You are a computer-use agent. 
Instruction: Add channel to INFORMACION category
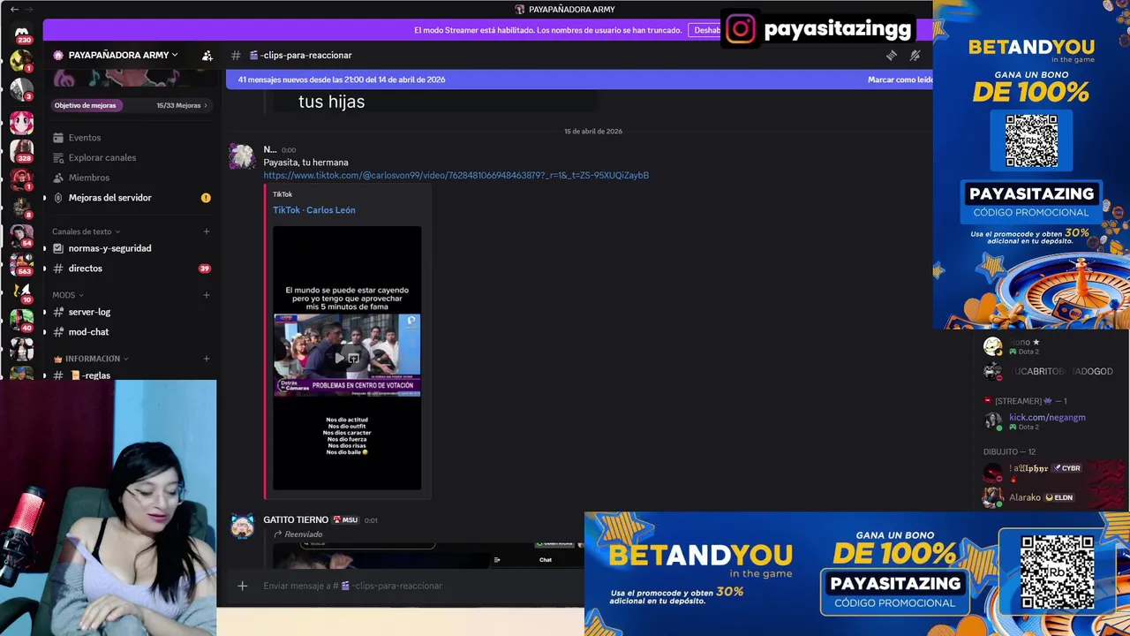[x=207, y=359]
